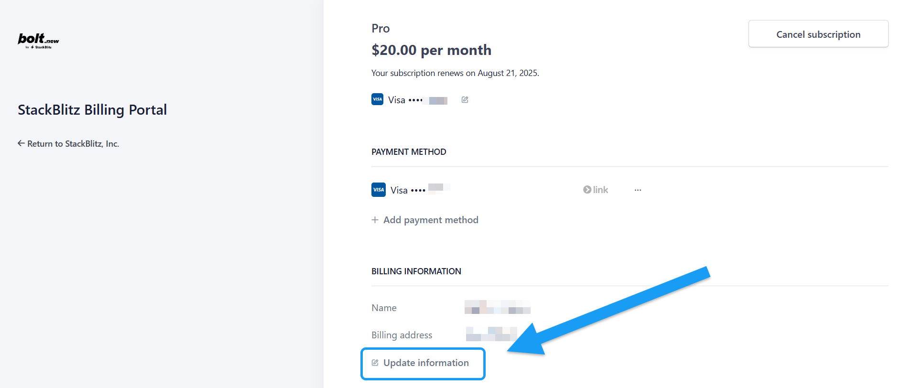Viewport: 924px width, 388px height.
Task: Click the blurred Name value in Billing Information
Action: point(497,308)
